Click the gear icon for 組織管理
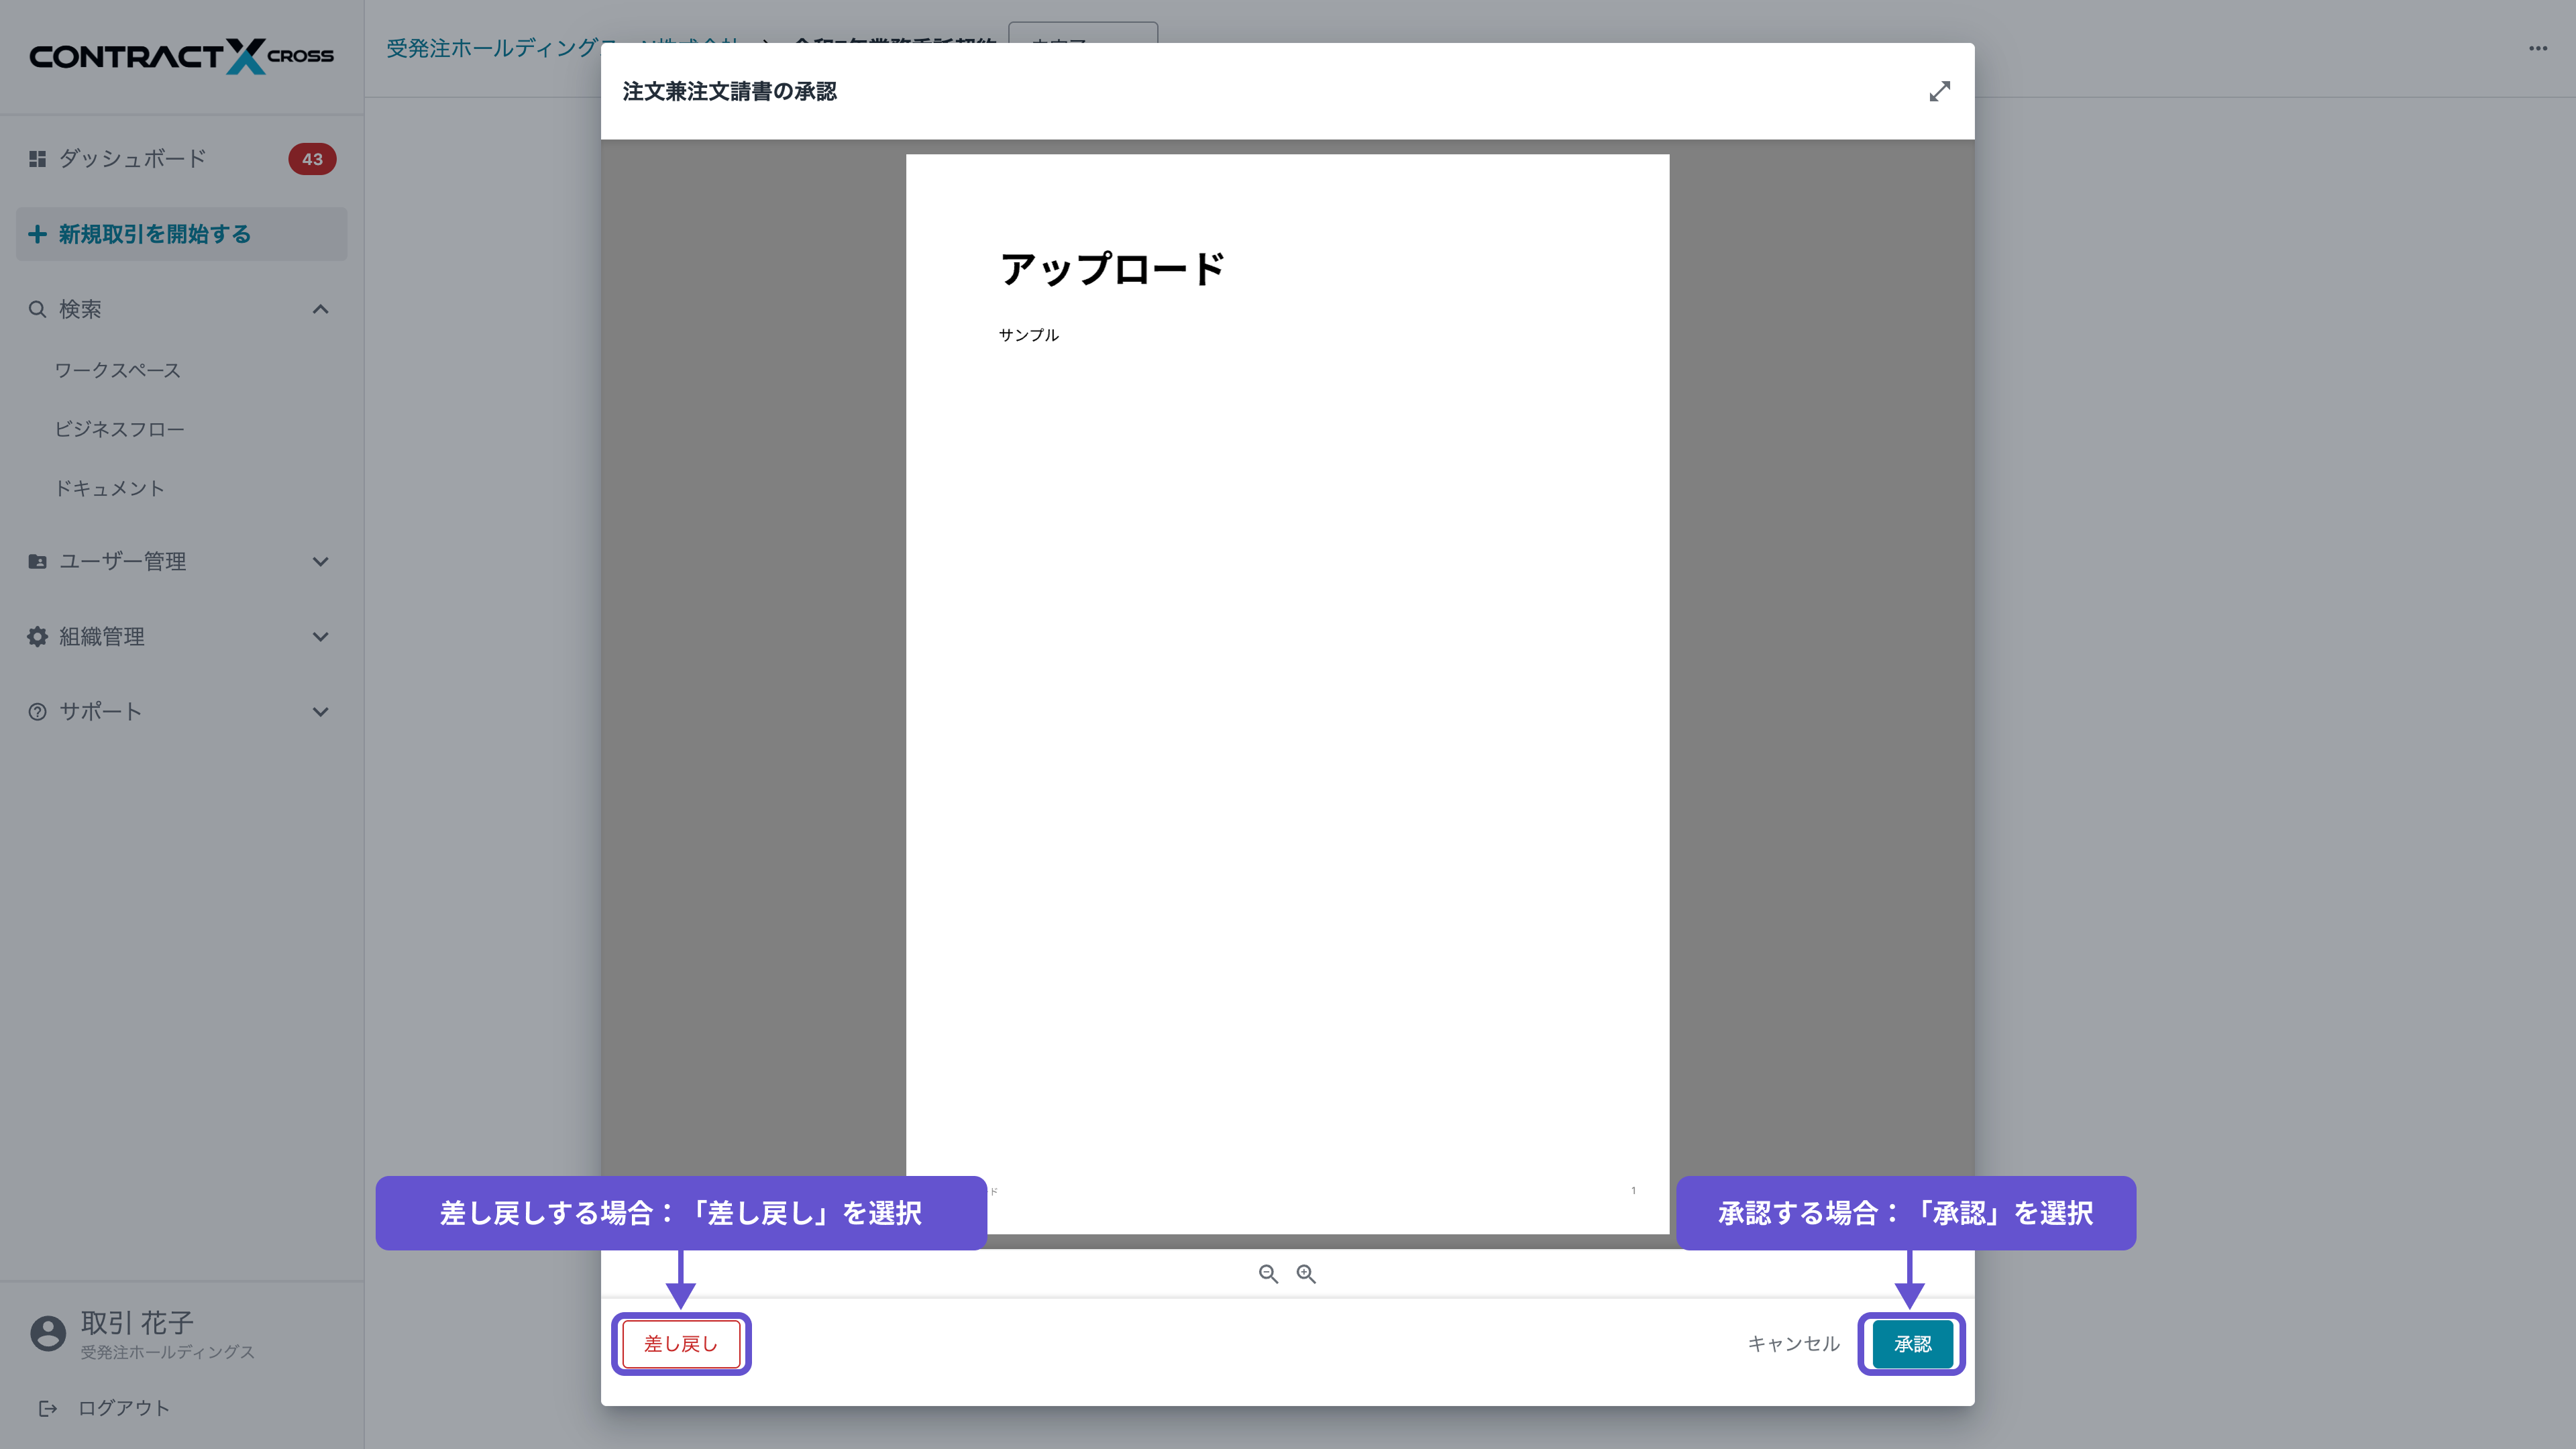The width and height of the screenshot is (2576, 1449). (x=37, y=636)
